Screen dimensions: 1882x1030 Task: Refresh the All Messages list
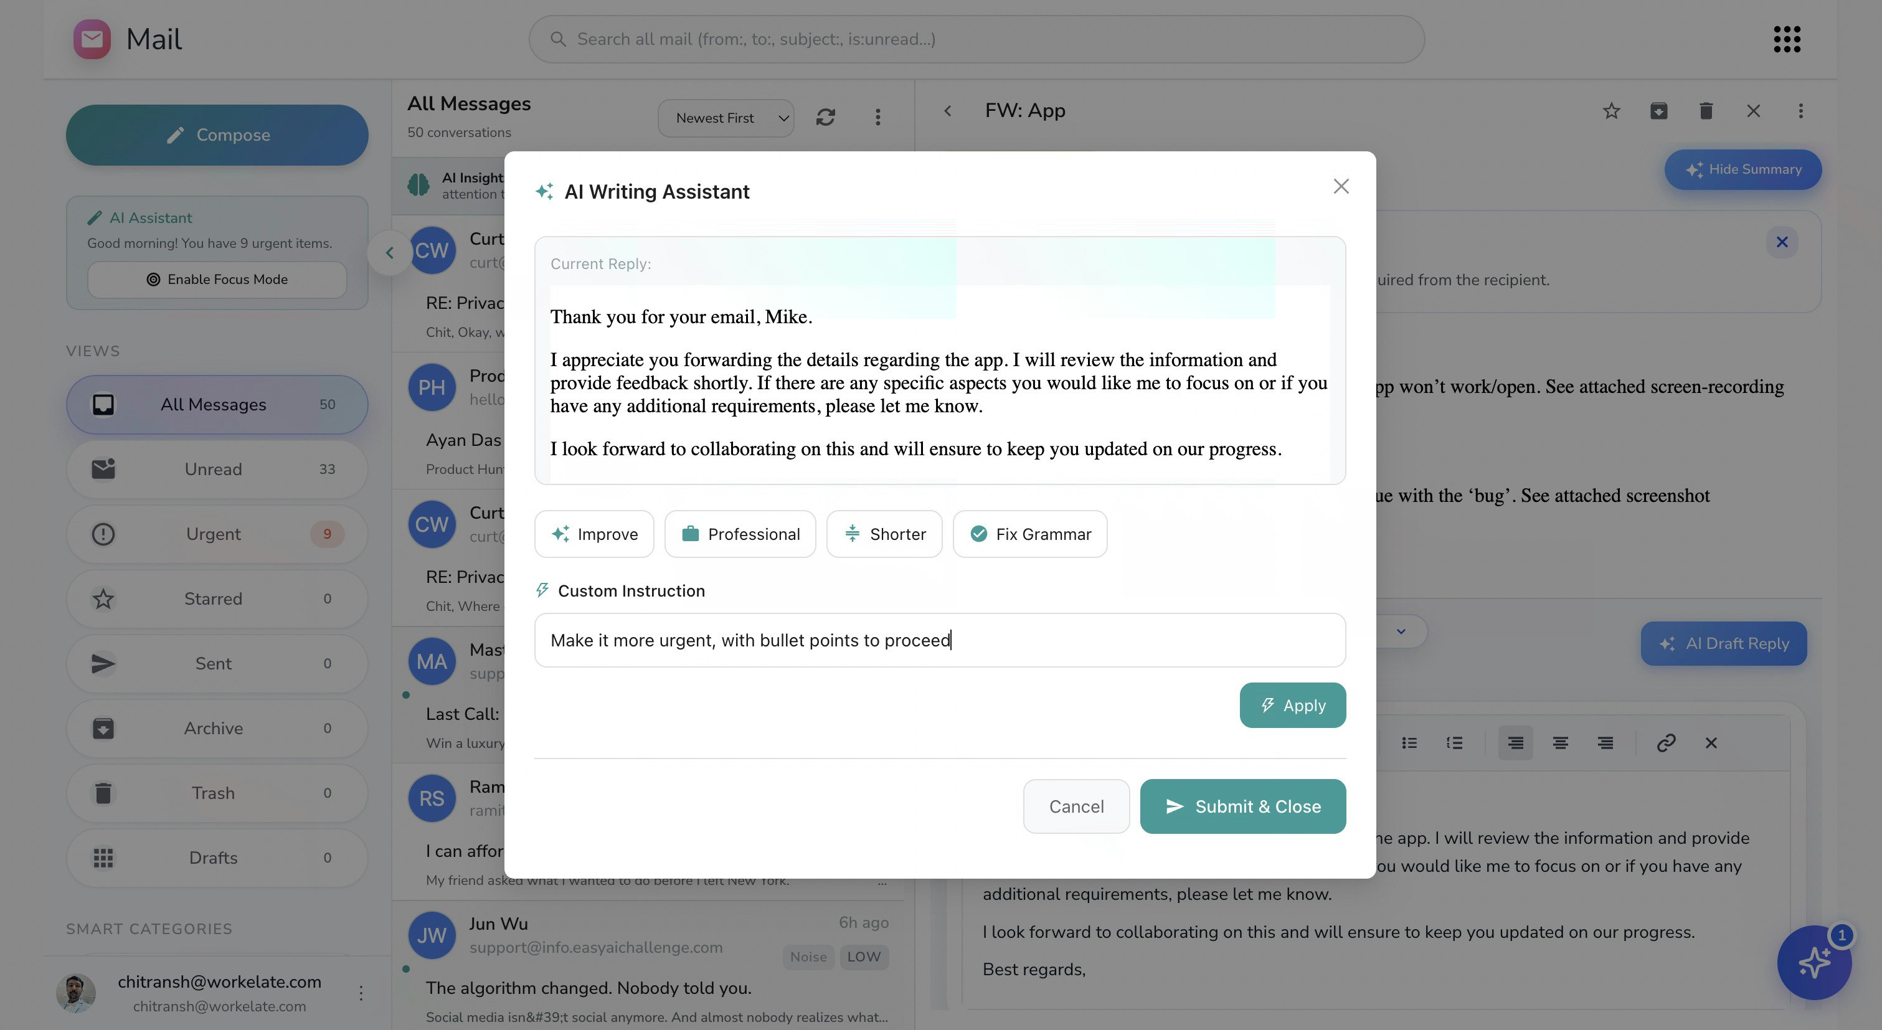coord(826,118)
